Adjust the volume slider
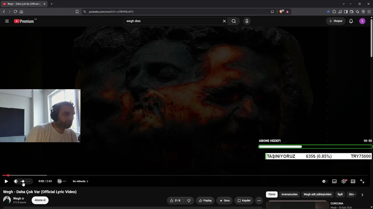 coord(25,181)
